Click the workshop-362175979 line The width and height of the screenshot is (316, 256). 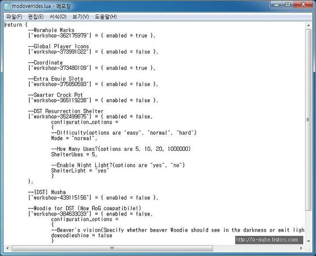pyautogui.click(x=92, y=36)
